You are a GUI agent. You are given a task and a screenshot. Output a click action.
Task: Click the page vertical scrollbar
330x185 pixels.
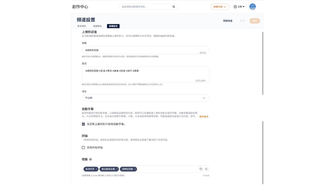263,63
